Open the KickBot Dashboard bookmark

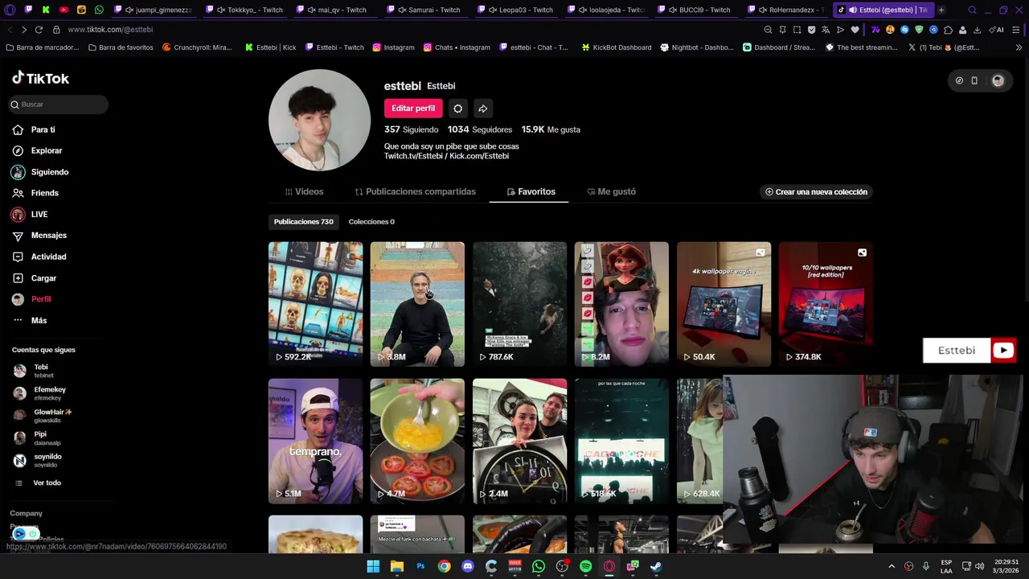pos(616,47)
